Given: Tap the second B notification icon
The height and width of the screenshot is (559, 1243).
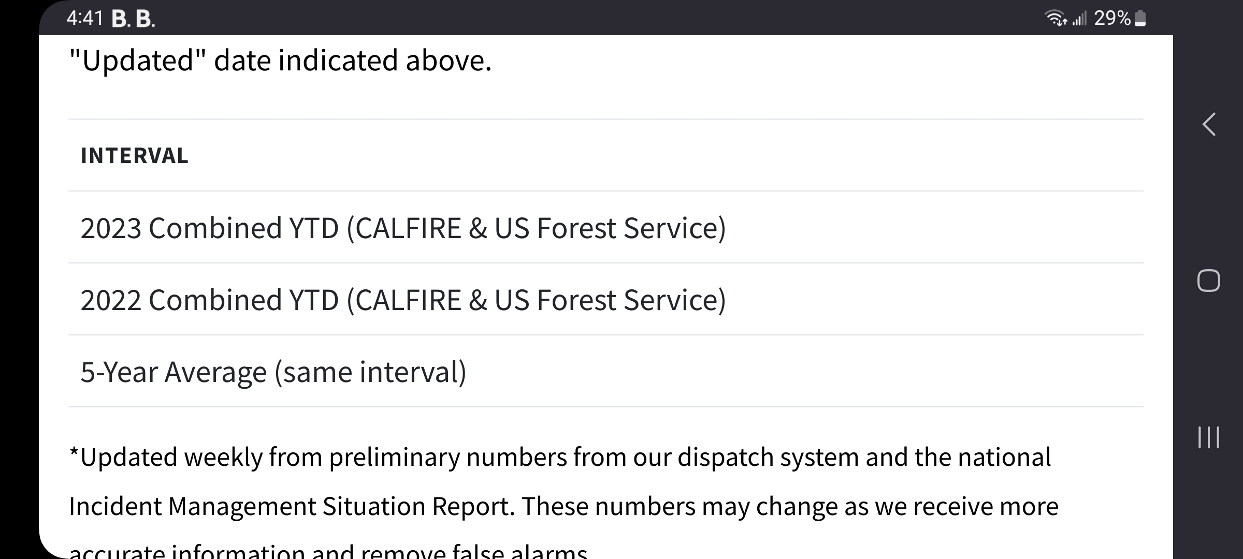Looking at the screenshot, I should point(145,19).
